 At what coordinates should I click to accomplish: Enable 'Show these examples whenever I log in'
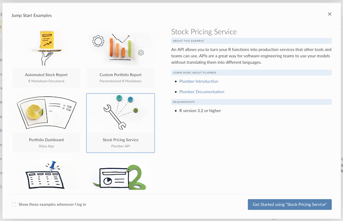(14, 204)
